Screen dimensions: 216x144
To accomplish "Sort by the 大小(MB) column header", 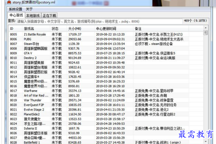I will pyautogui.click(x=81, y=29).
